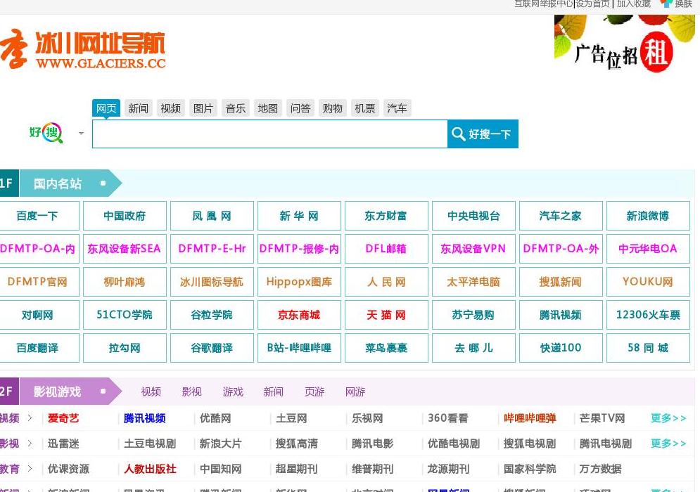Open the 中国知网 link

coord(220,469)
